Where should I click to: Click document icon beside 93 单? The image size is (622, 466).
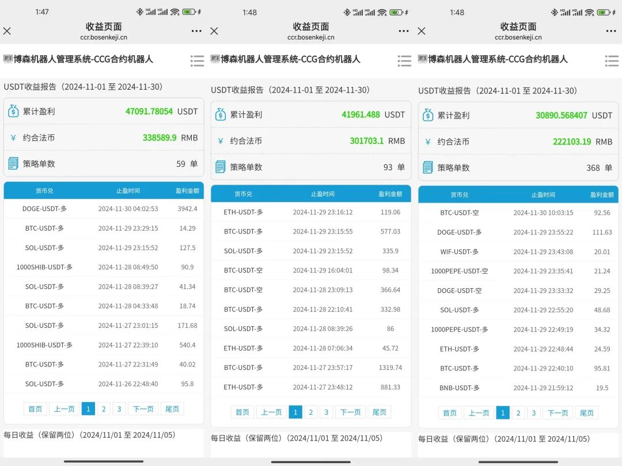click(x=220, y=167)
